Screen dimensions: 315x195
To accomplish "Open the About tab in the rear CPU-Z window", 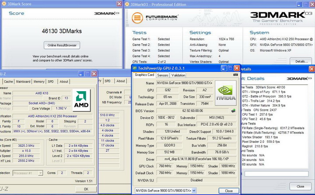I will coord(121,81).
